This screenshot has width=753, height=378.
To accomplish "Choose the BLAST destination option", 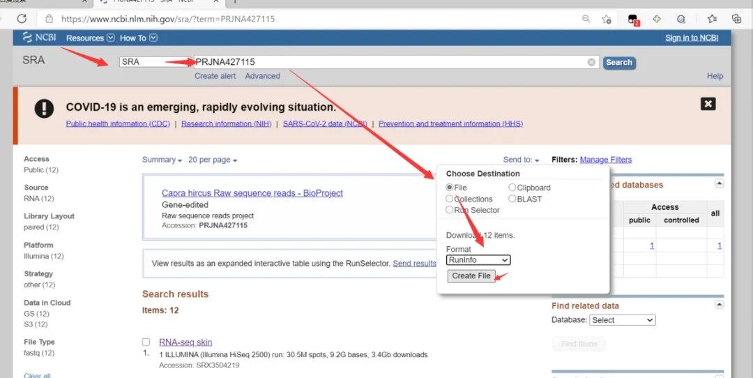I will (x=512, y=198).
